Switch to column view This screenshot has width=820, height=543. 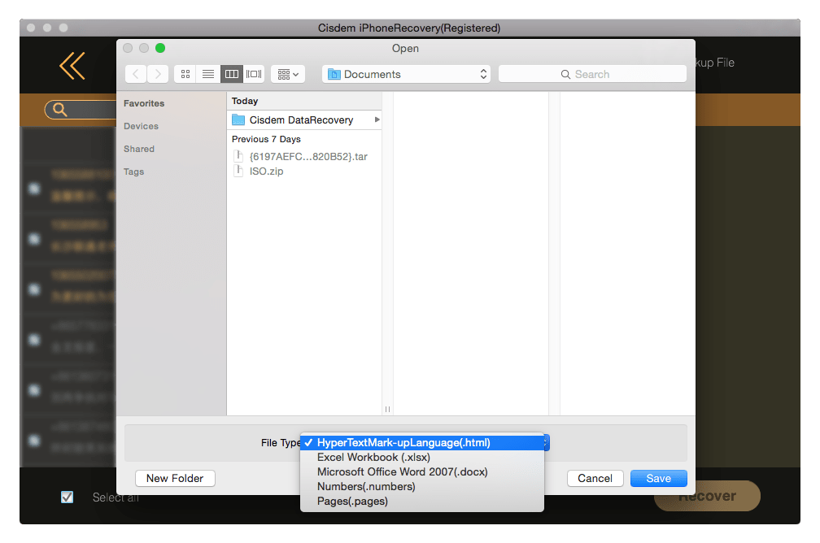[232, 74]
